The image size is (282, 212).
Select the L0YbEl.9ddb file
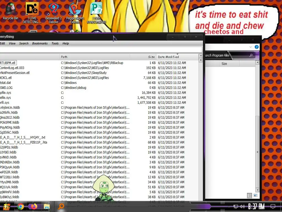coord(99,152)
